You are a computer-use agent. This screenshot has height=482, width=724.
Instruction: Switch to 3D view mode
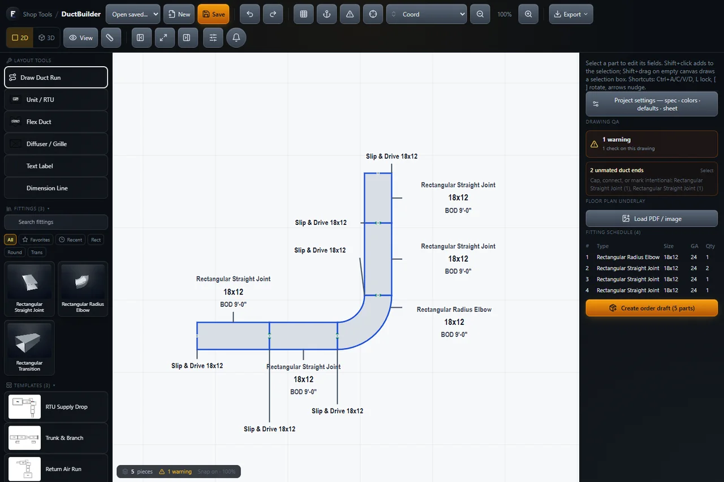pos(47,38)
